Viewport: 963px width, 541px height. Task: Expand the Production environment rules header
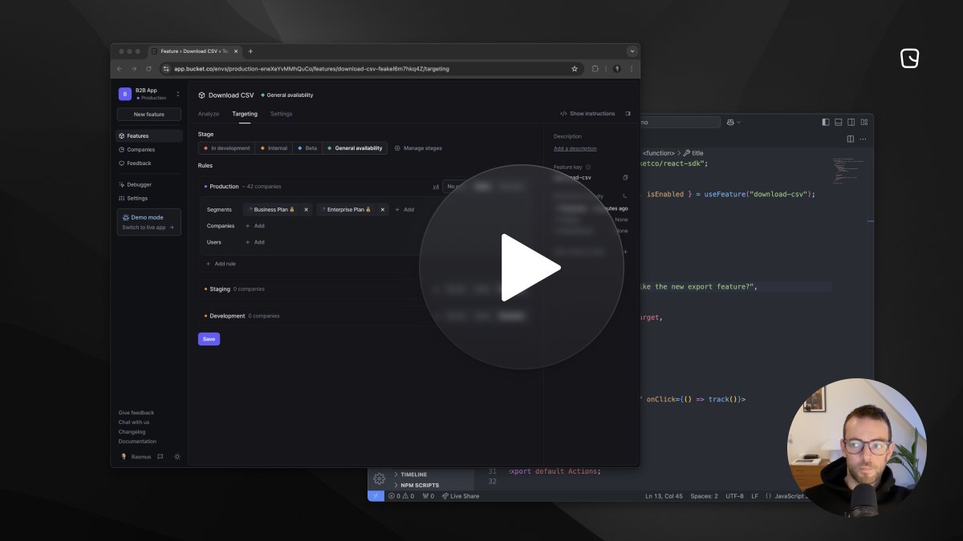[242, 187]
